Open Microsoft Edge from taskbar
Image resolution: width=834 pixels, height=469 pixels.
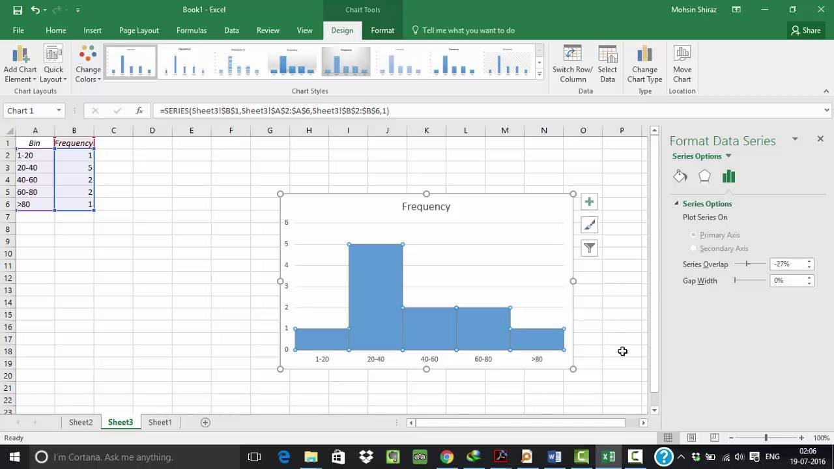click(284, 457)
